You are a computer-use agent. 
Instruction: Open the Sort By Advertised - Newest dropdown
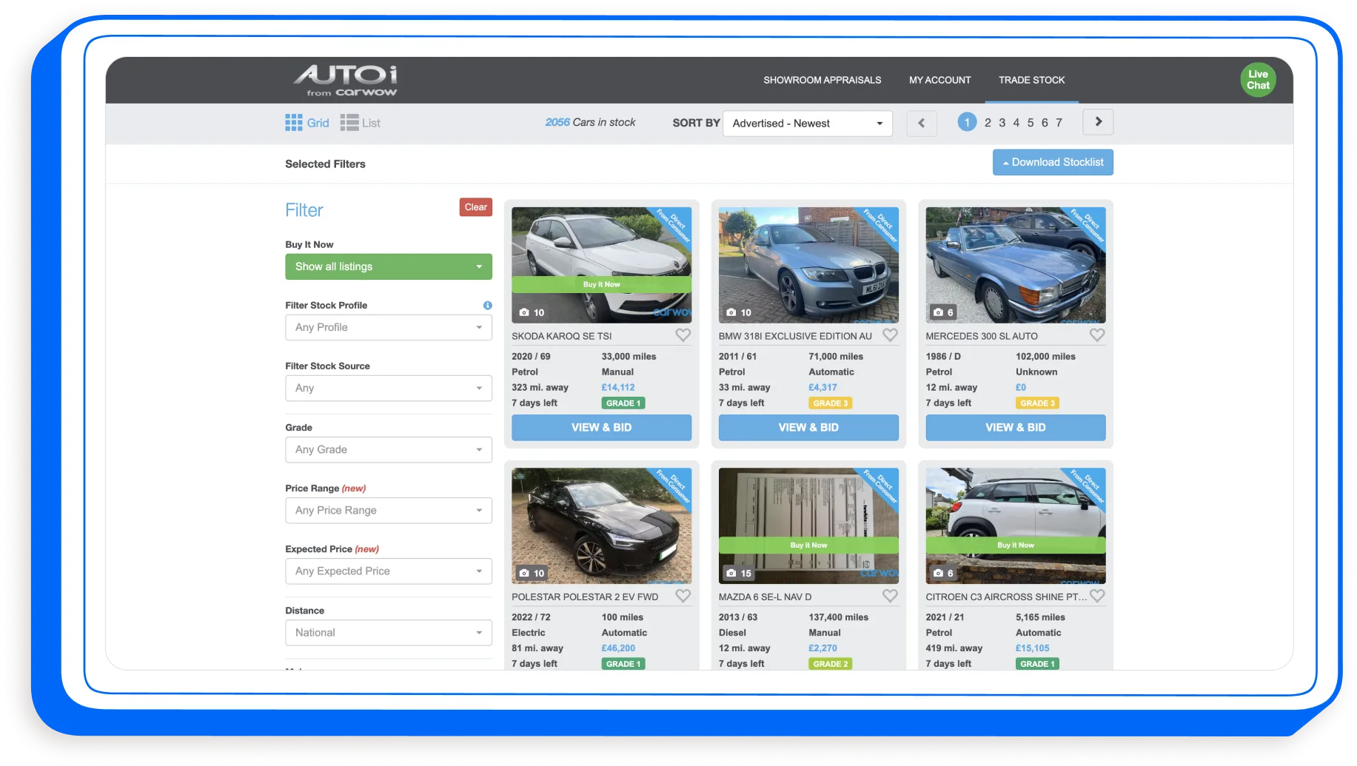[808, 124]
